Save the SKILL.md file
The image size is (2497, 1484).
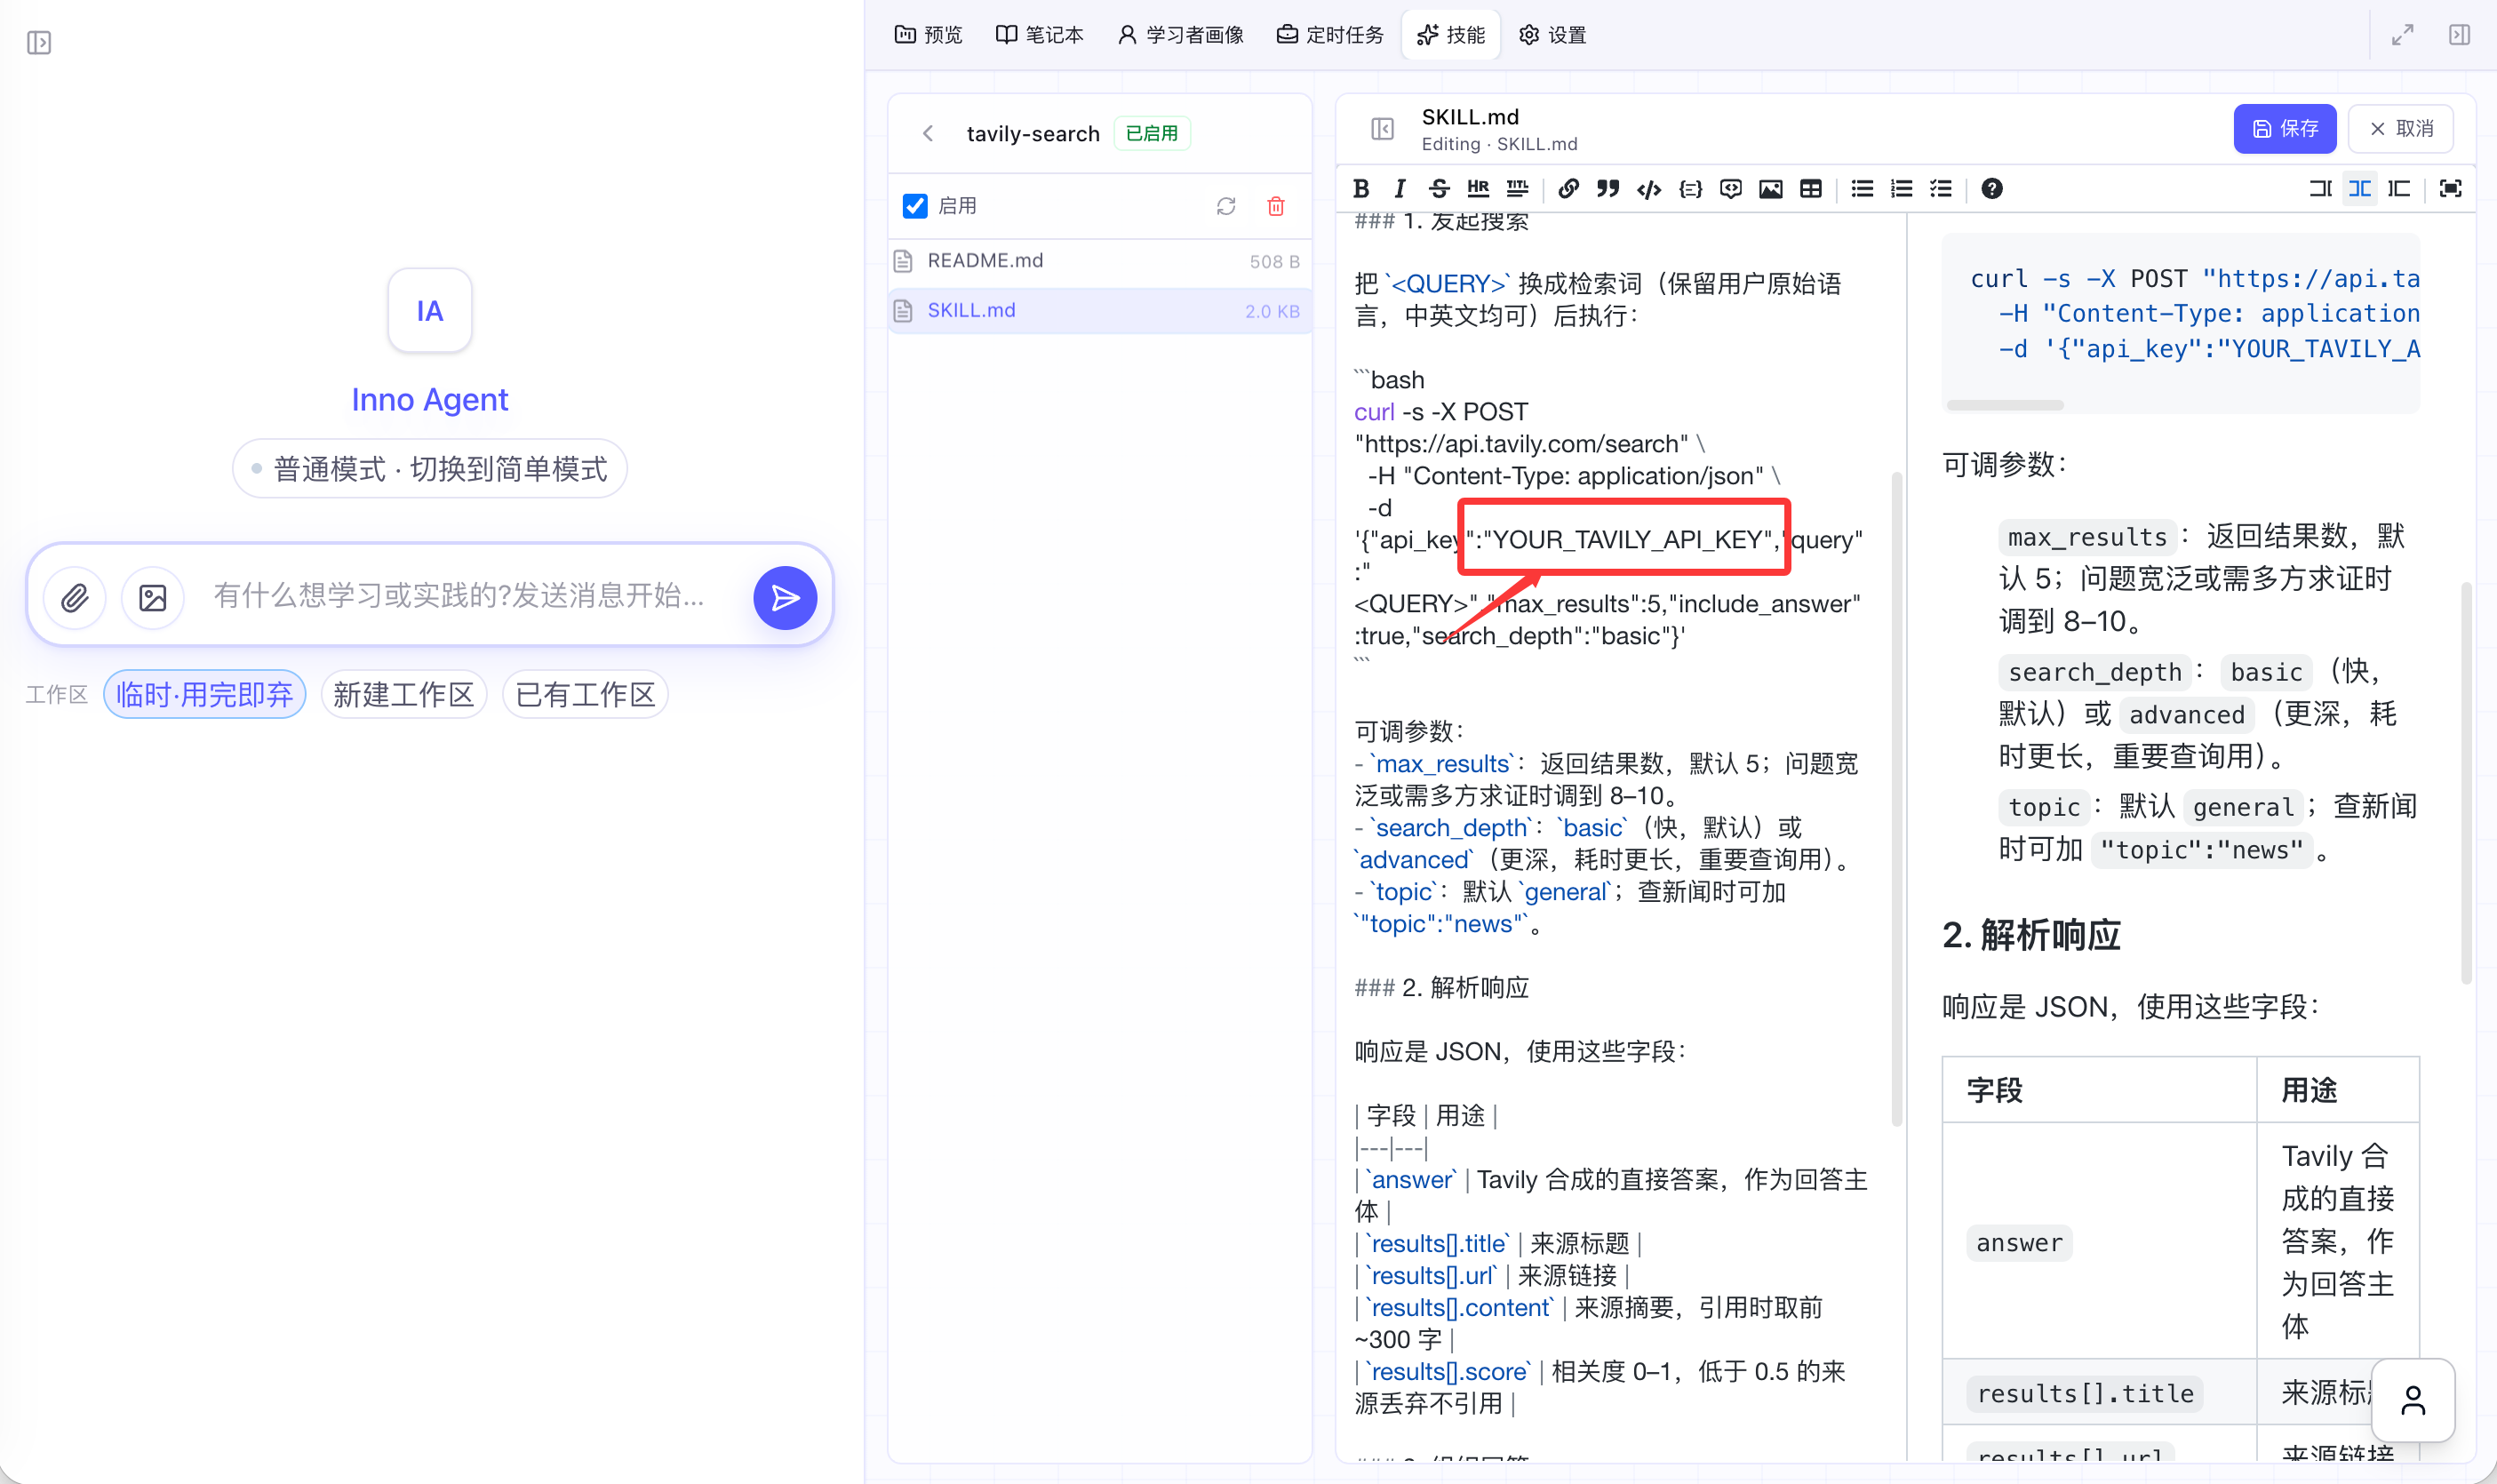2285,129
